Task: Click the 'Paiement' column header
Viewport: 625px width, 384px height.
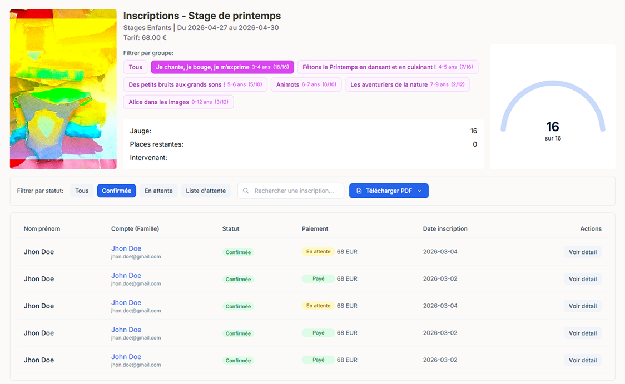Action: [x=315, y=228]
